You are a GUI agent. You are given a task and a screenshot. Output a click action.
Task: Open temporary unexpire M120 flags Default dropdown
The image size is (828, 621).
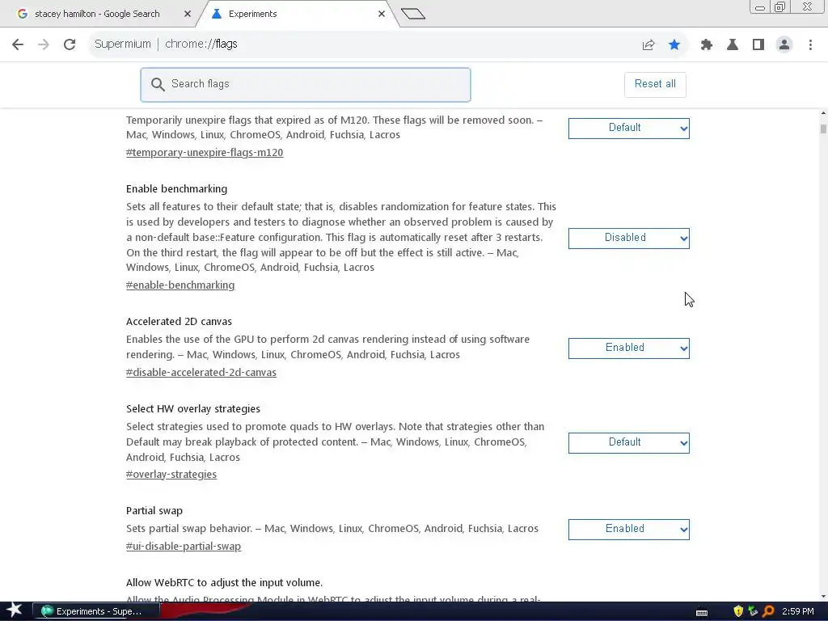coord(629,129)
